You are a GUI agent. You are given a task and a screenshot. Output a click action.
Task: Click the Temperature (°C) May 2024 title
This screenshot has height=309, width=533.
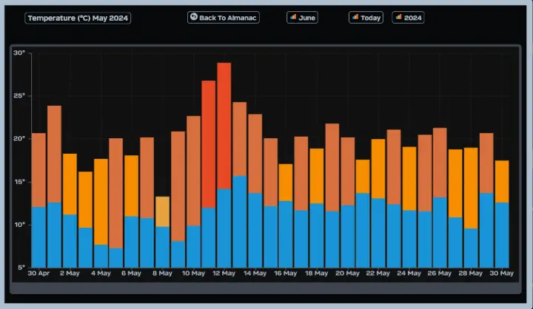(78, 18)
